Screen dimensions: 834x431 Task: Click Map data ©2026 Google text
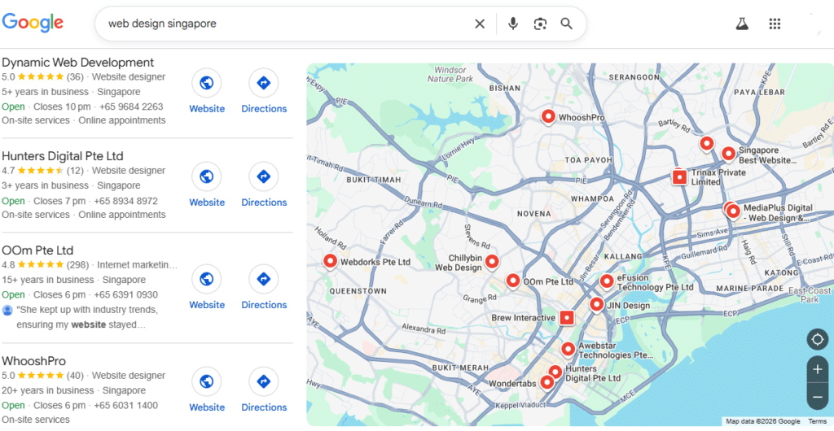click(762, 421)
